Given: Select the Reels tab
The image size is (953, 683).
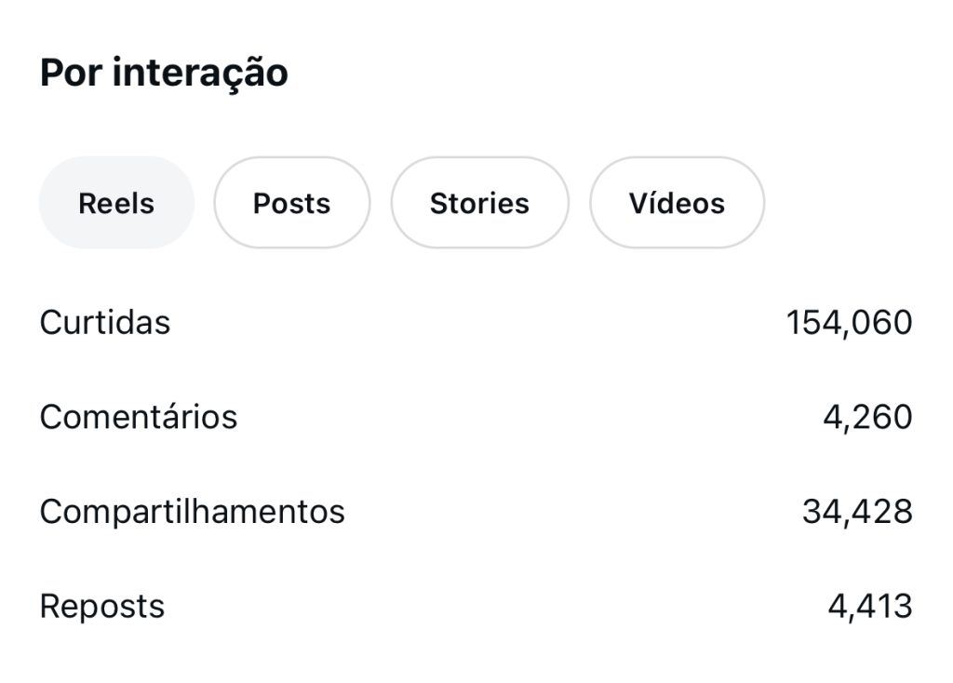Looking at the screenshot, I should tap(116, 203).
